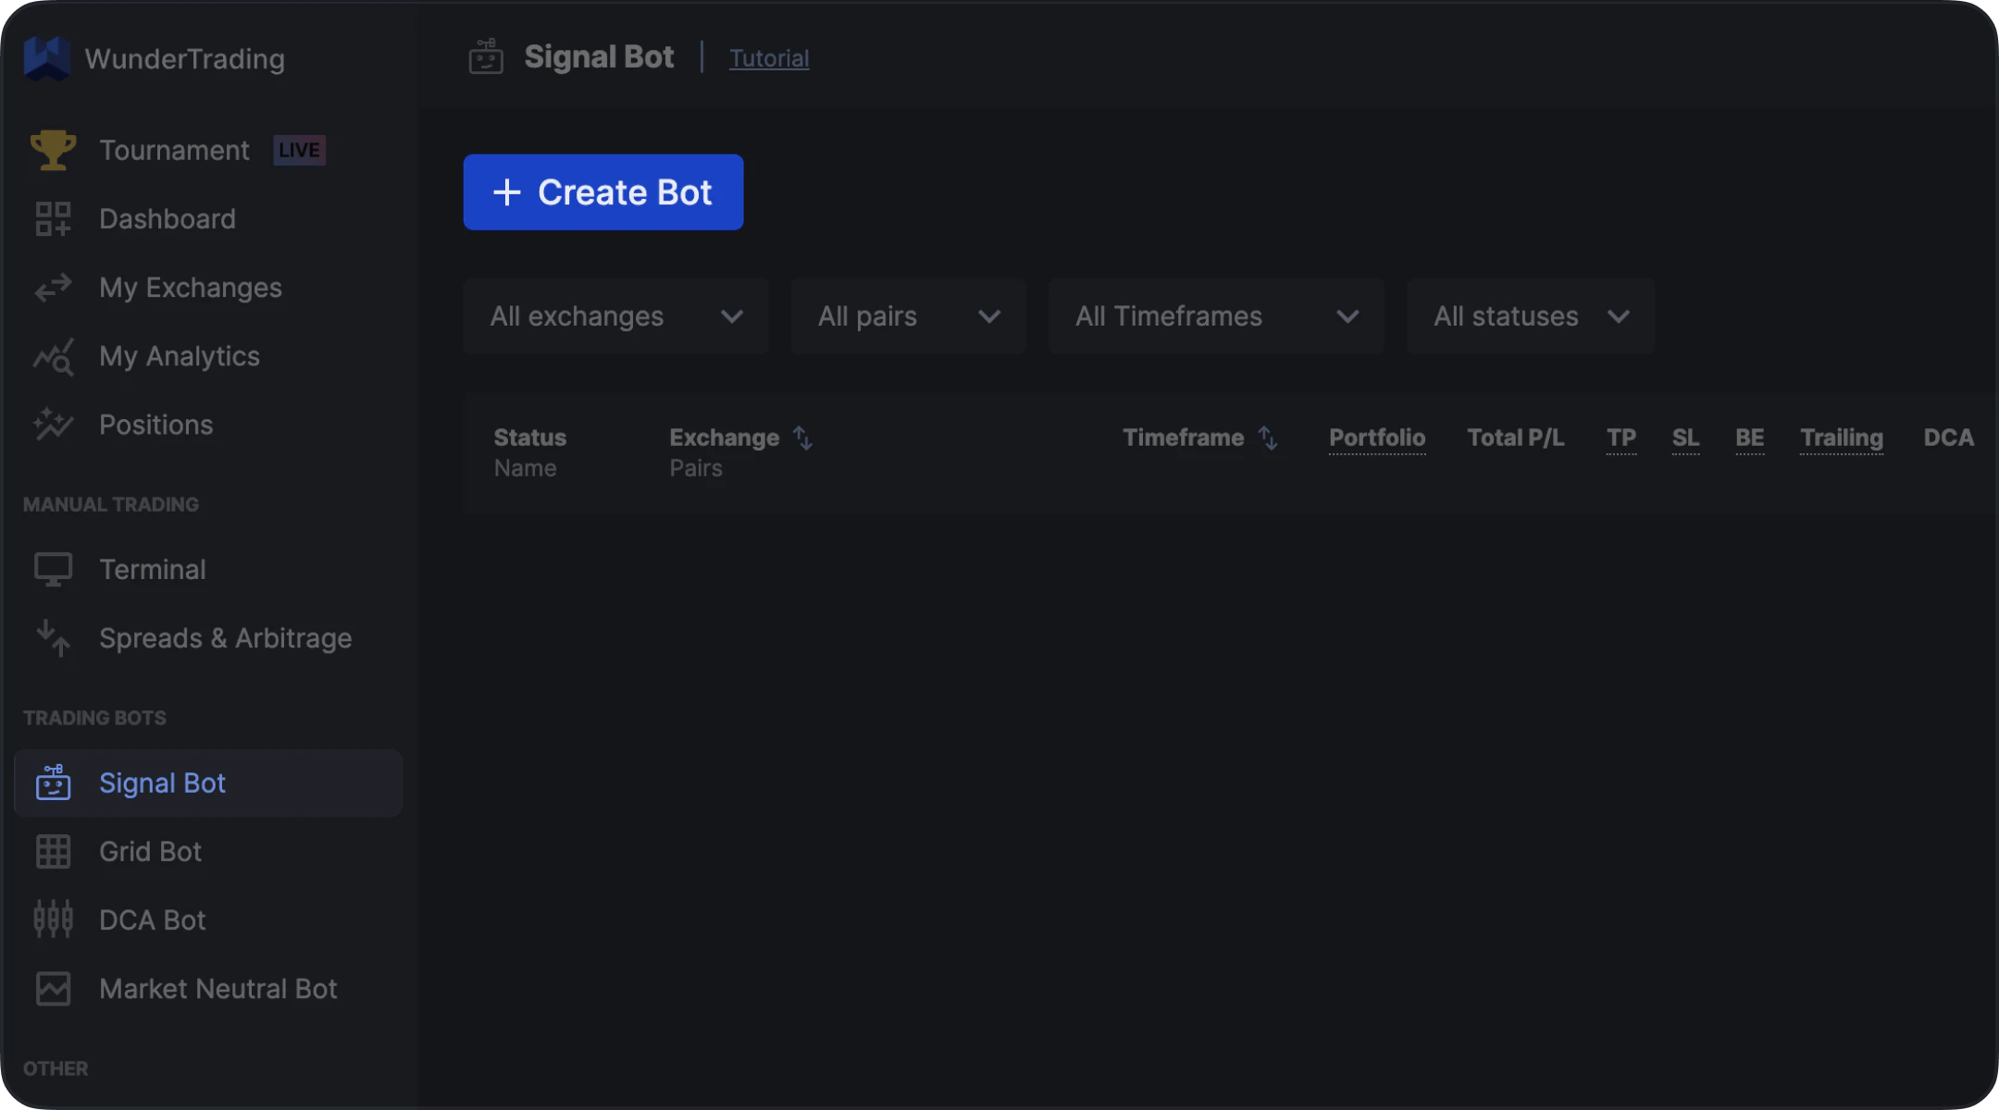Click the My Exchanges arrows icon
The height and width of the screenshot is (1110, 1999).
pos(53,288)
